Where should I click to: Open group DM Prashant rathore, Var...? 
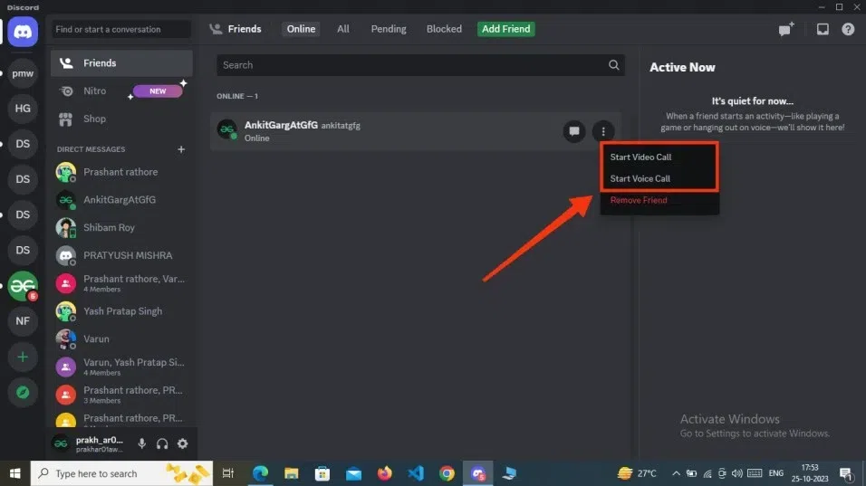[121, 283]
